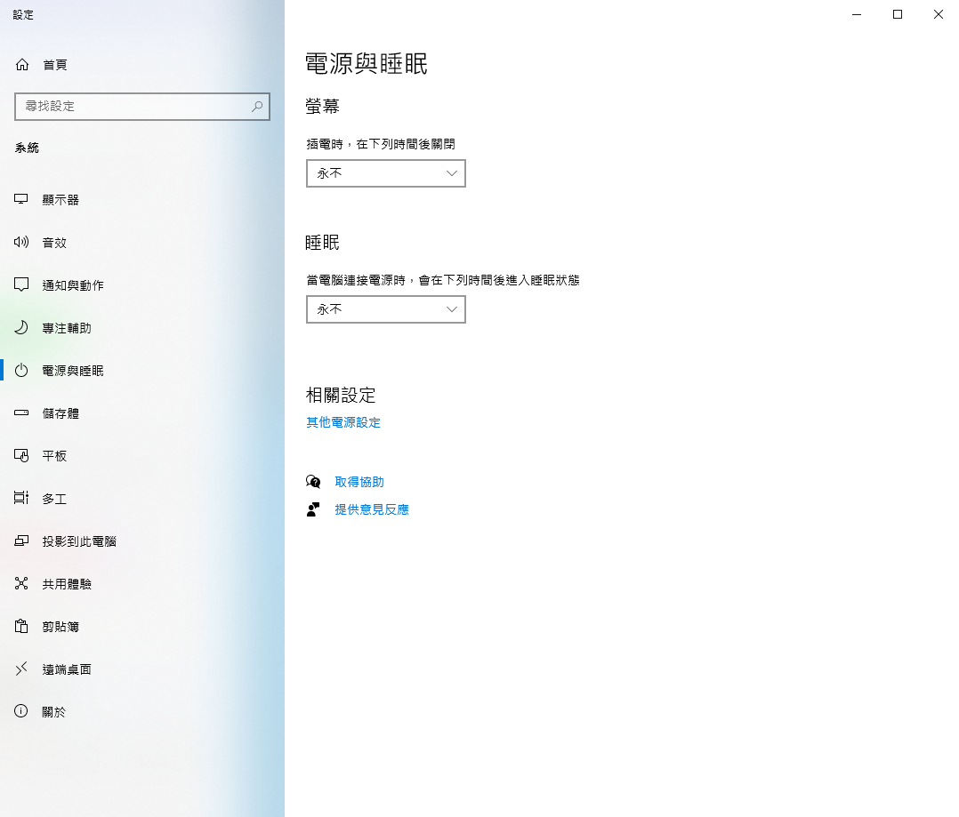
Task: Open Additional power settings (其他電源設定) link
Action: click(x=343, y=423)
